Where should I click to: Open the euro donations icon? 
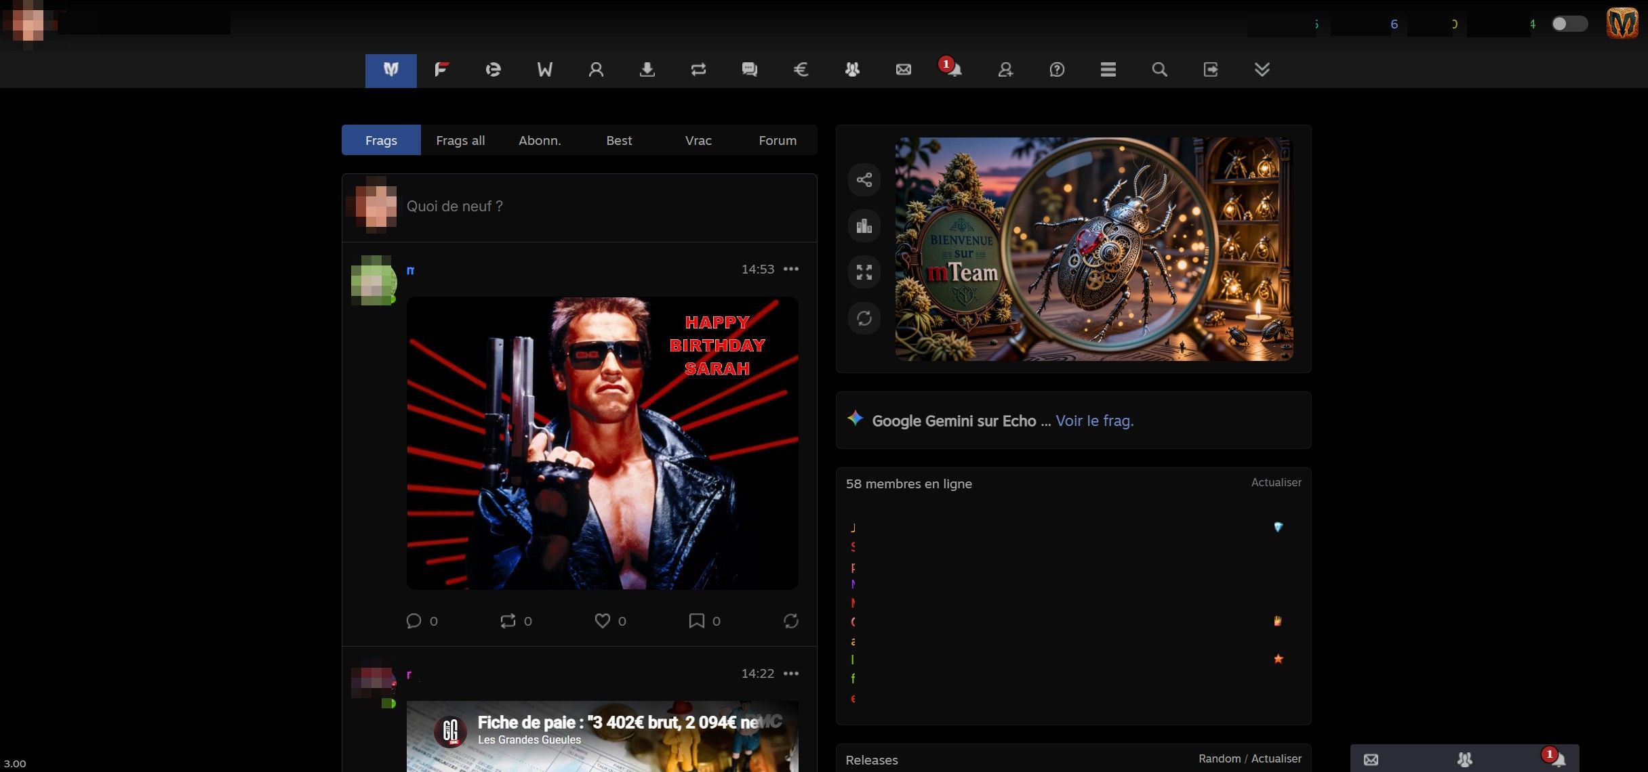click(801, 69)
